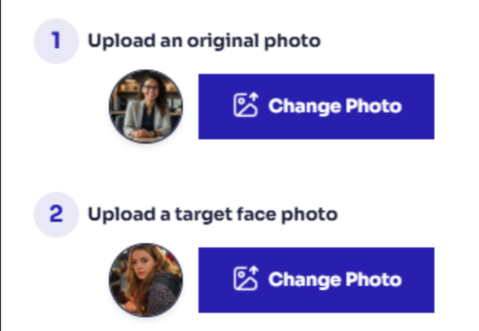Click the upload image icon for the original photo
Viewport: 479px width, 331px height.
tap(246, 105)
